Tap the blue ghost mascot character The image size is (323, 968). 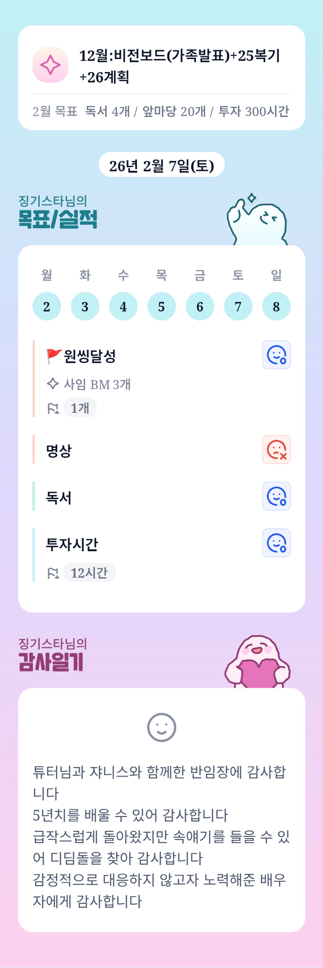(257, 220)
